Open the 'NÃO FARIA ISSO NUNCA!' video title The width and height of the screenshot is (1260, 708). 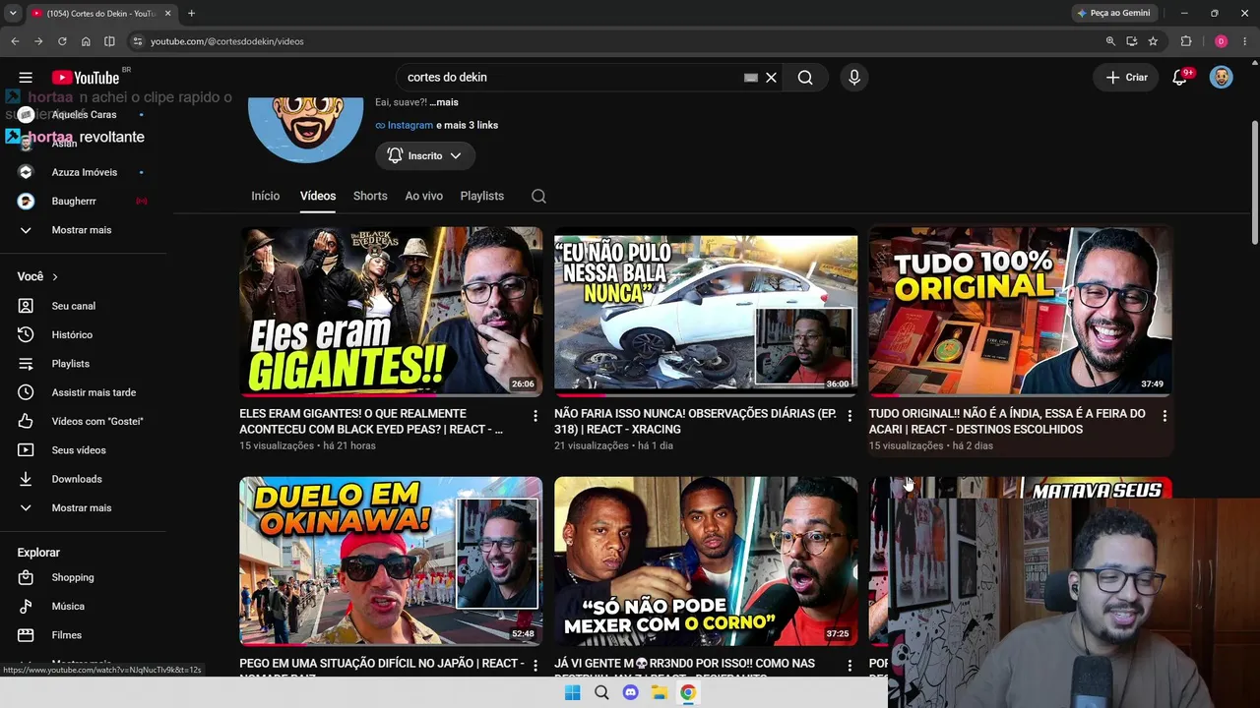point(695,422)
